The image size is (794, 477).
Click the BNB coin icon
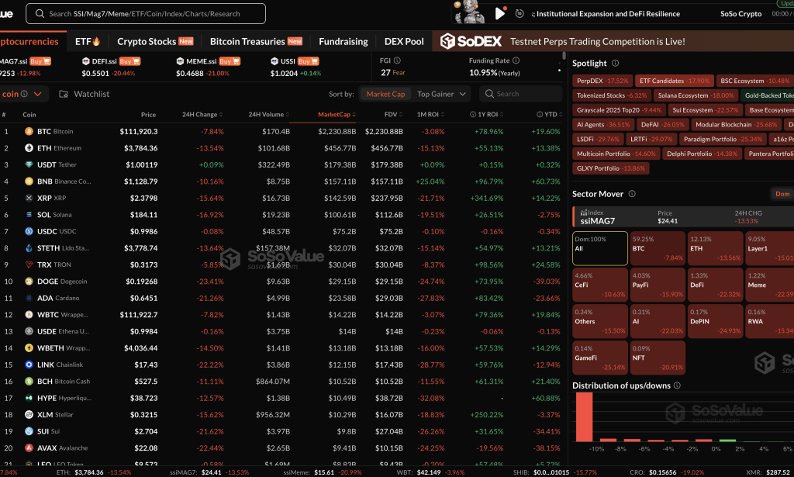pos(29,181)
